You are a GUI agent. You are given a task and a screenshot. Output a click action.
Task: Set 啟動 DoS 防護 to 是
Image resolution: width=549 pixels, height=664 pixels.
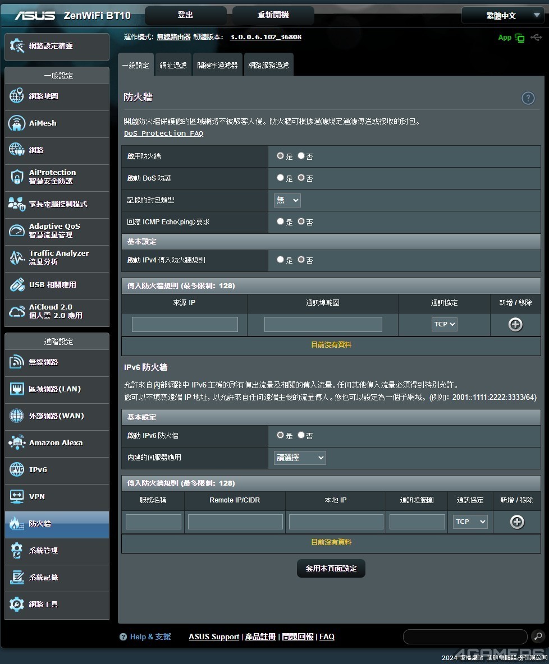280,178
